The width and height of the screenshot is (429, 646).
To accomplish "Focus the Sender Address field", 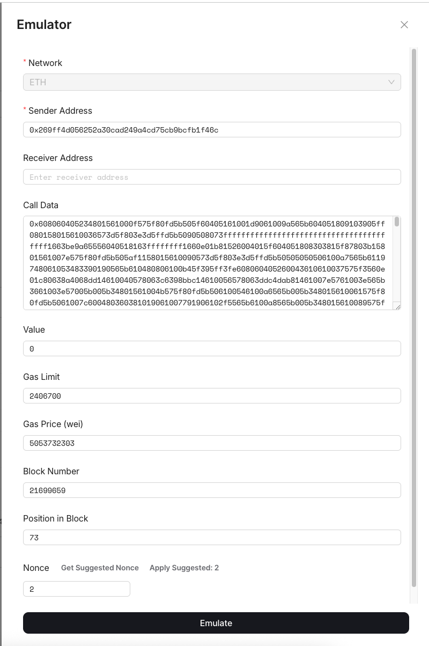I will tap(212, 130).
